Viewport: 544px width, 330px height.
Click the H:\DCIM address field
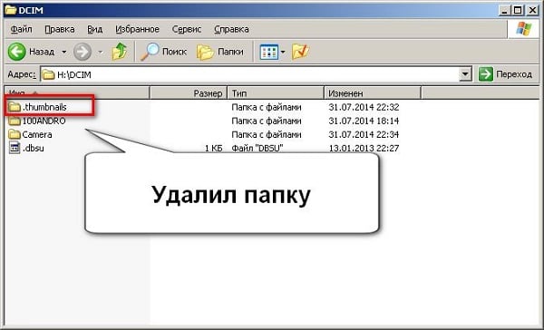(250, 74)
